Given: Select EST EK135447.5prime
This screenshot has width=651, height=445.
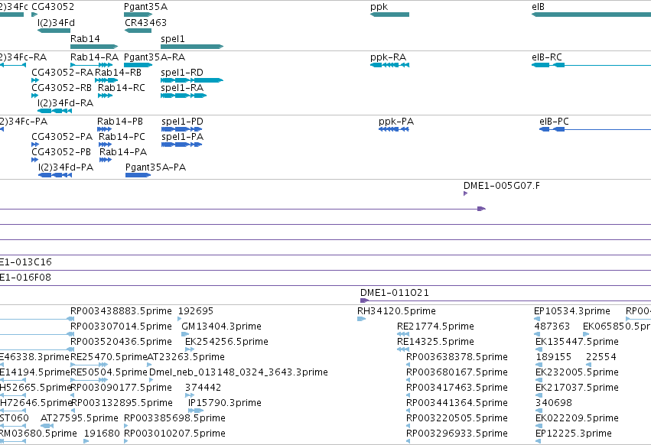Looking at the screenshot, I should coord(539,349).
